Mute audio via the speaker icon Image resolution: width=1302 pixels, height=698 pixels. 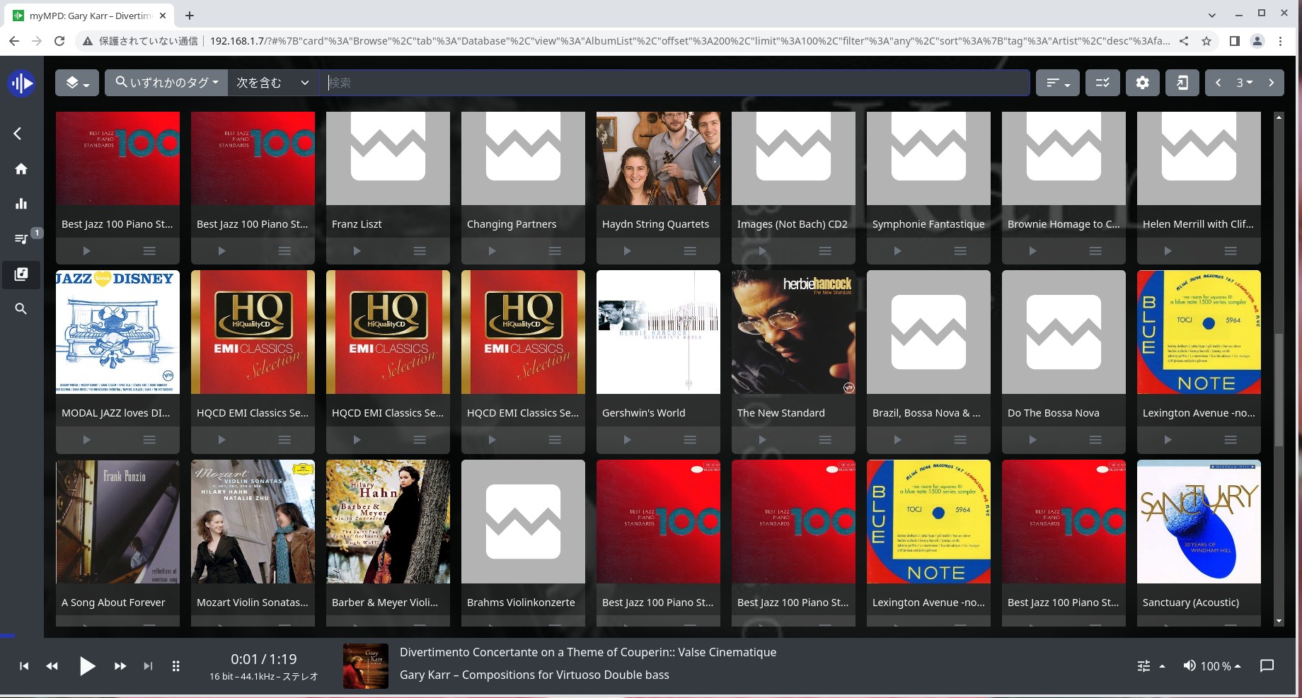coord(1189,665)
